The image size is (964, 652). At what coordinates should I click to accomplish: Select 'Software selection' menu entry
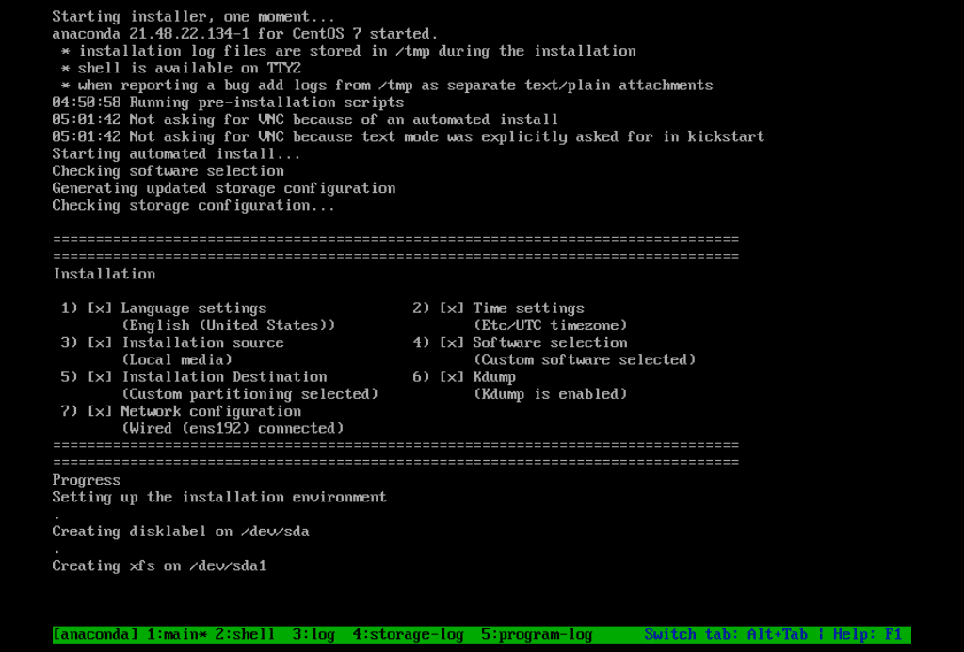point(550,342)
